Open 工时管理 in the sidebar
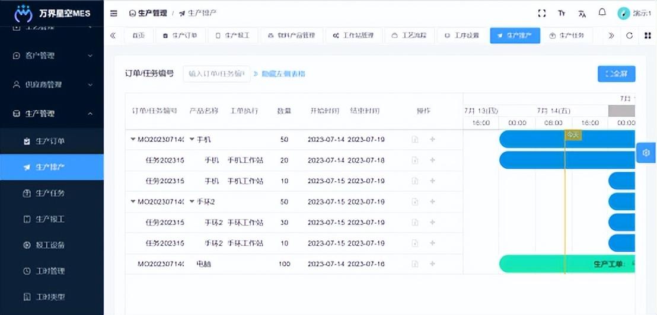 [x=52, y=271]
